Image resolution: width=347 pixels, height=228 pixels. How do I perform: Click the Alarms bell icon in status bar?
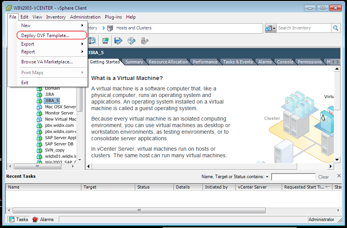(35, 219)
